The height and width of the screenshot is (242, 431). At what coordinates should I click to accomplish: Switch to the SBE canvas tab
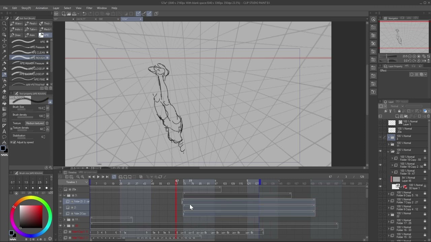(101, 19)
